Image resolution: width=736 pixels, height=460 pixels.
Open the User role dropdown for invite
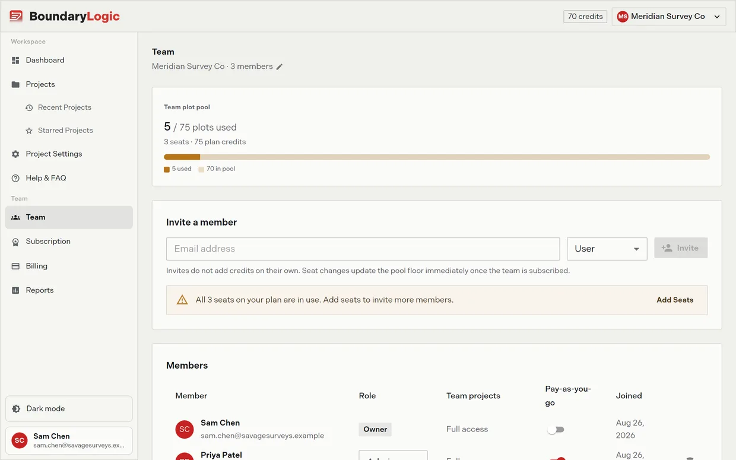pyautogui.click(x=607, y=249)
